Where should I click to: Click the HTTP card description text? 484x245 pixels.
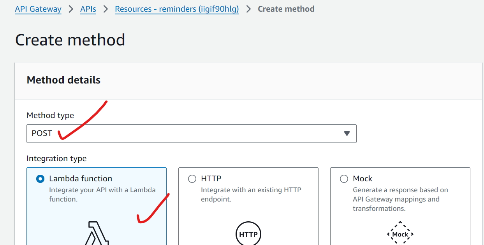[x=251, y=195]
